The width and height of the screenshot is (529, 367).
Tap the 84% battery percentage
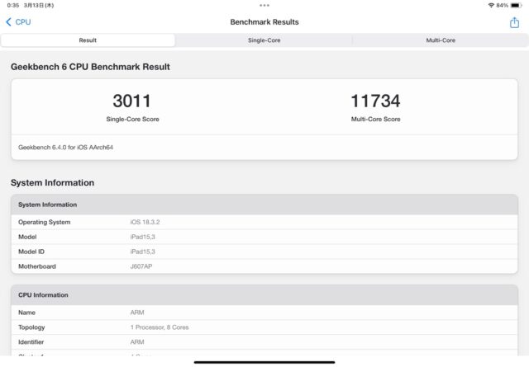(502, 6)
